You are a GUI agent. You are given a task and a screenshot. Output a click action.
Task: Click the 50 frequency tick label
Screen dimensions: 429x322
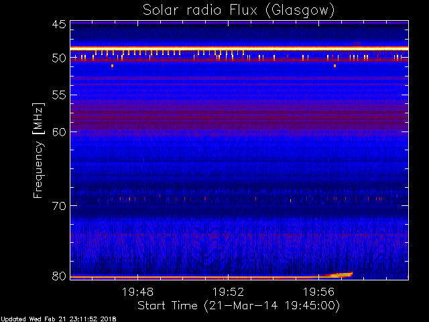coord(59,58)
